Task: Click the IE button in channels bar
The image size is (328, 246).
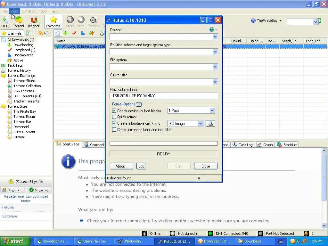Action: pyautogui.click(x=30, y=33)
